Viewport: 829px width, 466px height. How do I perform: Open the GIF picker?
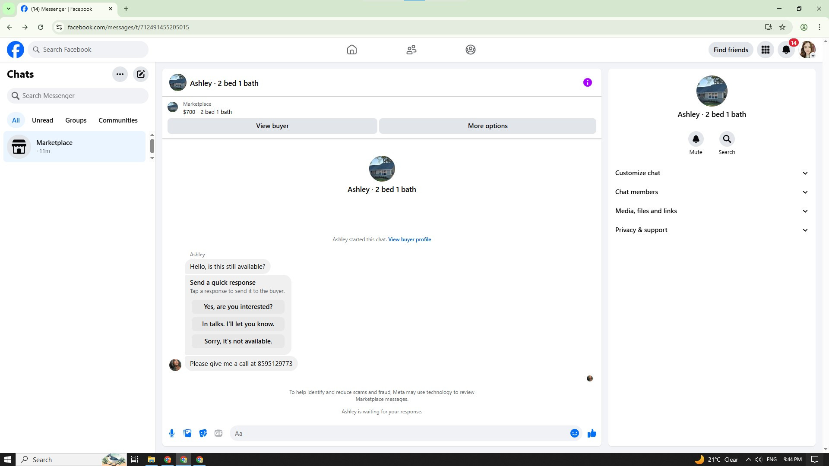pyautogui.click(x=218, y=433)
